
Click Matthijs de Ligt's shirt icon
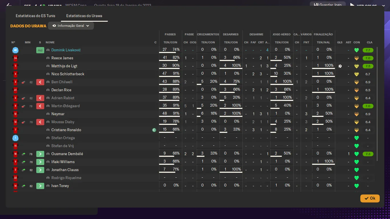(x=15, y=66)
